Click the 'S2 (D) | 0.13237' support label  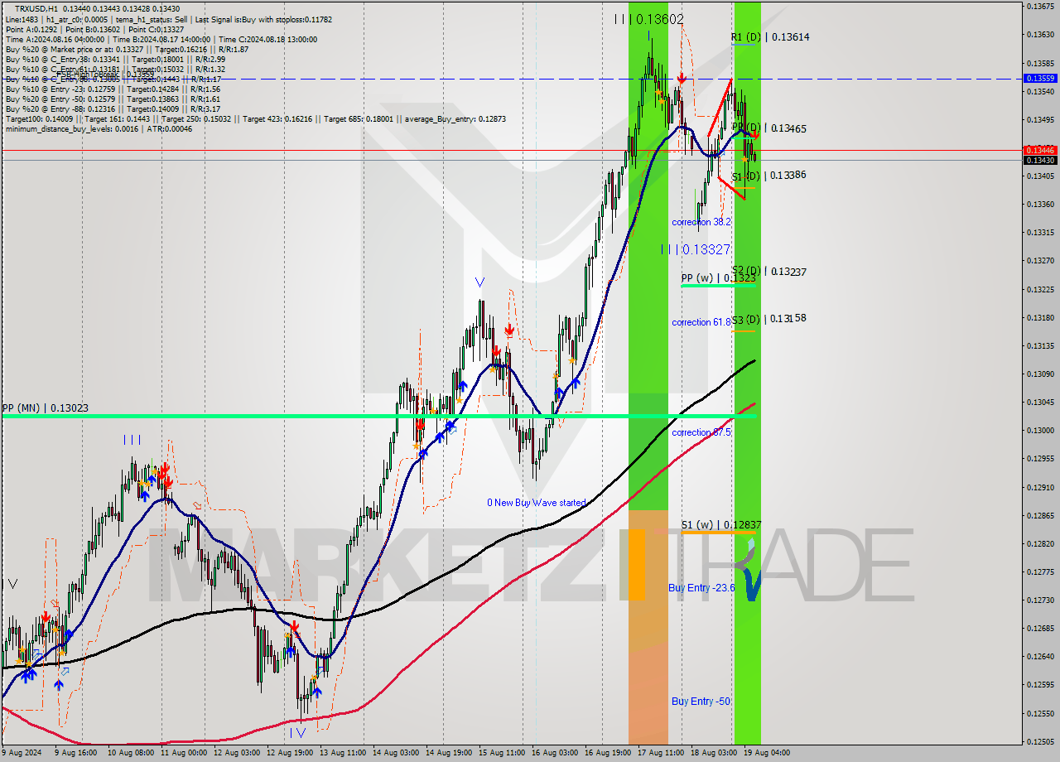pyautogui.click(x=769, y=271)
